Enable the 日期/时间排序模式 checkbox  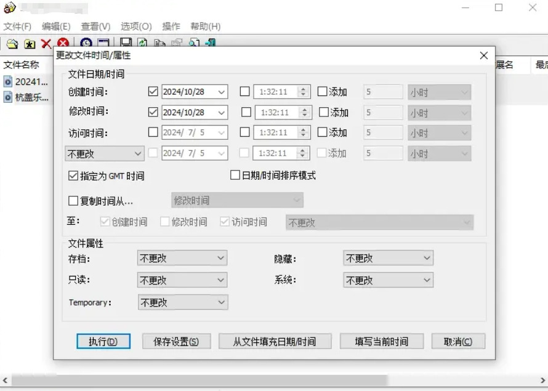(x=235, y=175)
